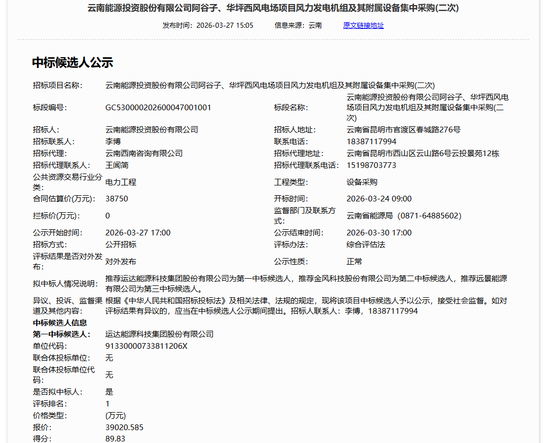Click the 联合体投标单位 value 无
The height and width of the screenshot is (443, 548).
(109, 357)
